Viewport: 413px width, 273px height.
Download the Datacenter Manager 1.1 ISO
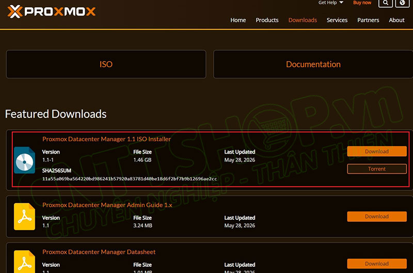click(377, 151)
